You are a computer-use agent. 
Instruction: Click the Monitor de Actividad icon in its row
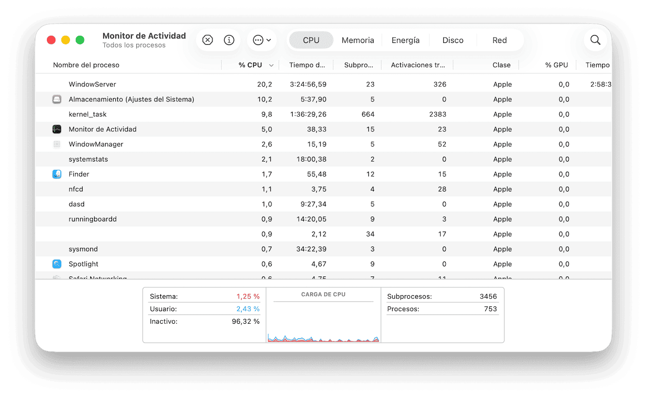pyautogui.click(x=57, y=129)
